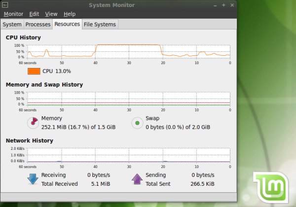Close the System Monitor window
The image size is (296, 207).
coord(231,5)
